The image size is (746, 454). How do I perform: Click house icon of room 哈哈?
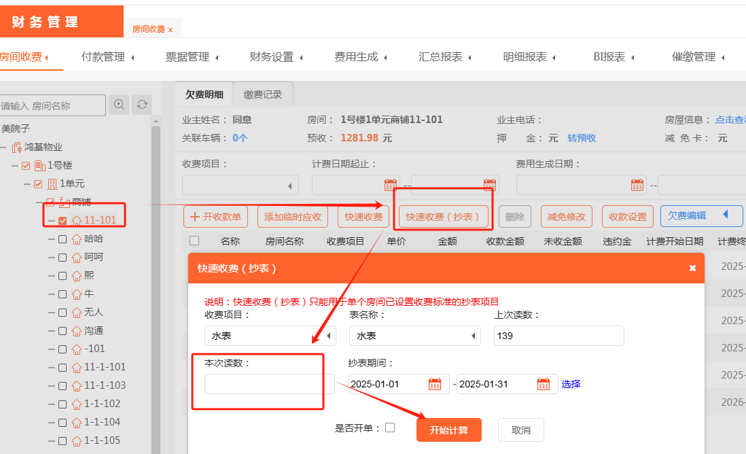(77, 239)
